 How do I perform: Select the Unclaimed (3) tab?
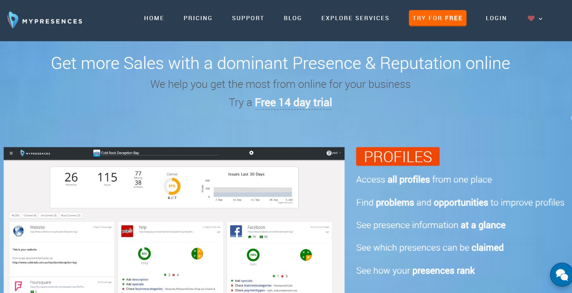pos(49,216)
